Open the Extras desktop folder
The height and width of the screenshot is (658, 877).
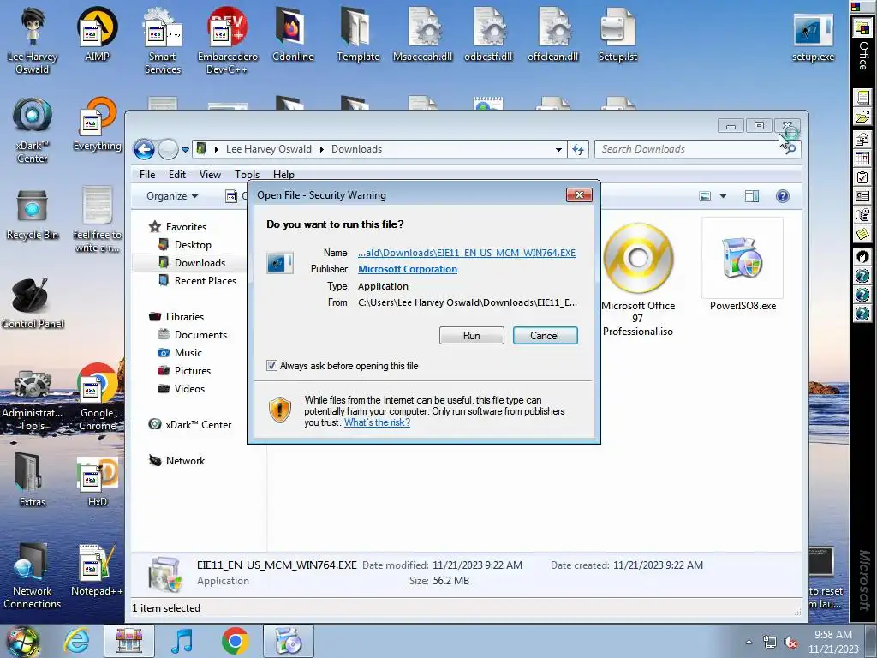click(33, 480)
